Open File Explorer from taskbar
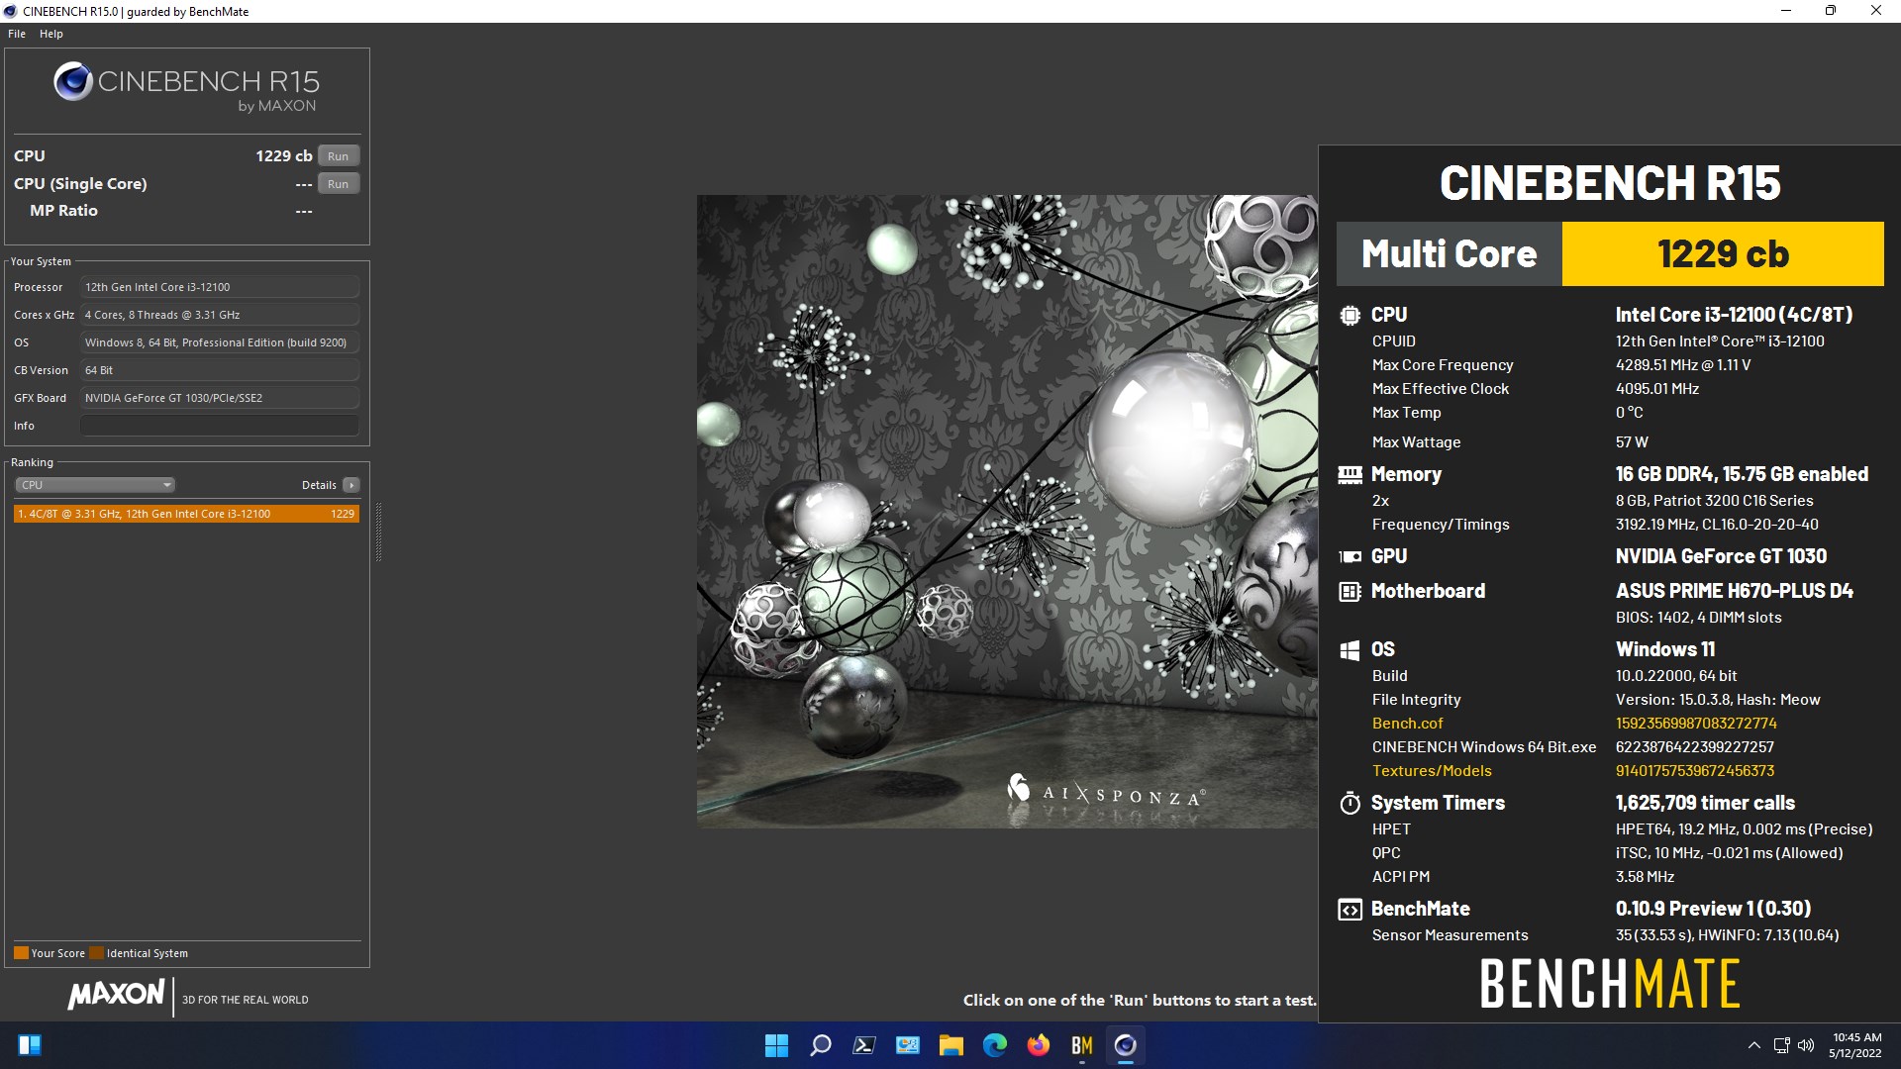The width and height of the screenshot is (1901, 1069). [950, 1045]
